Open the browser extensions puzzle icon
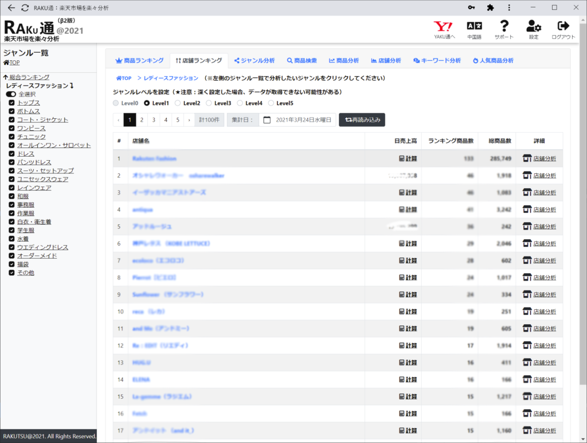 point(490,7)
